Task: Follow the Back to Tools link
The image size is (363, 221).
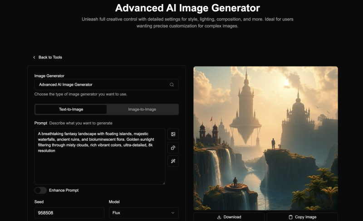Action: tap(50, 58)
